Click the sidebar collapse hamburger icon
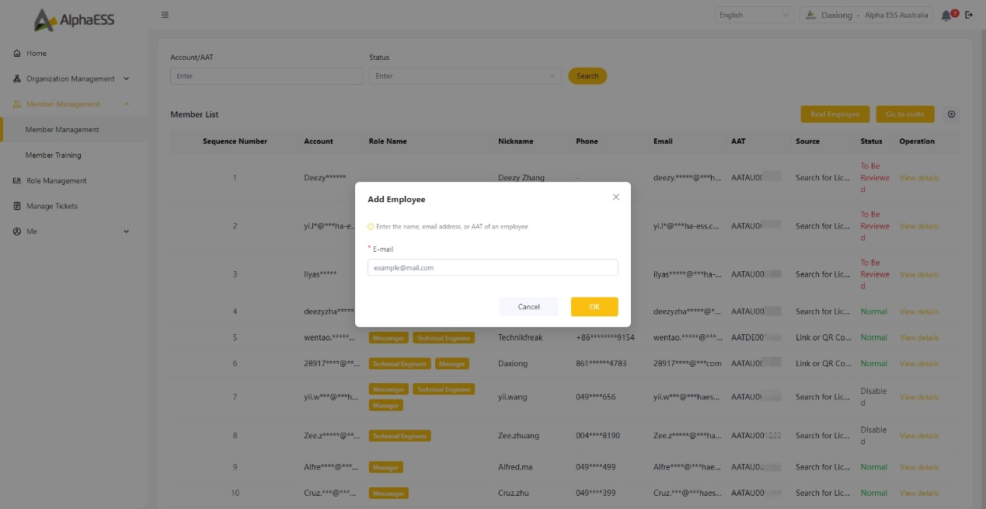 click(165, 15)
